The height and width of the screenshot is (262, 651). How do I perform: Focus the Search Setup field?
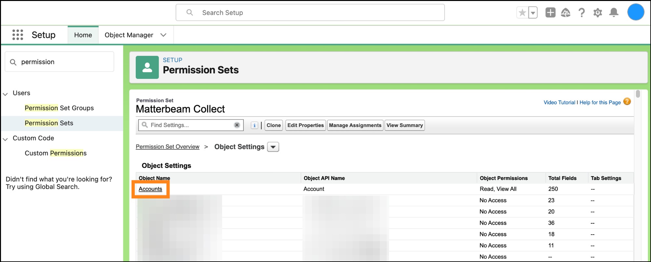click(310, 12)
